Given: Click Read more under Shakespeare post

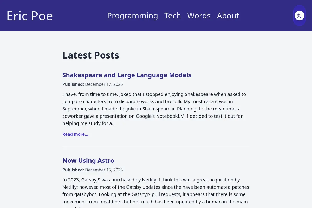Looking at the screenshot, I should [x=75, y=134].
